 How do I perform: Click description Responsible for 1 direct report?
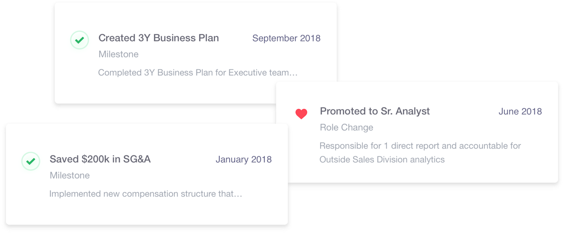click(420, 146)
